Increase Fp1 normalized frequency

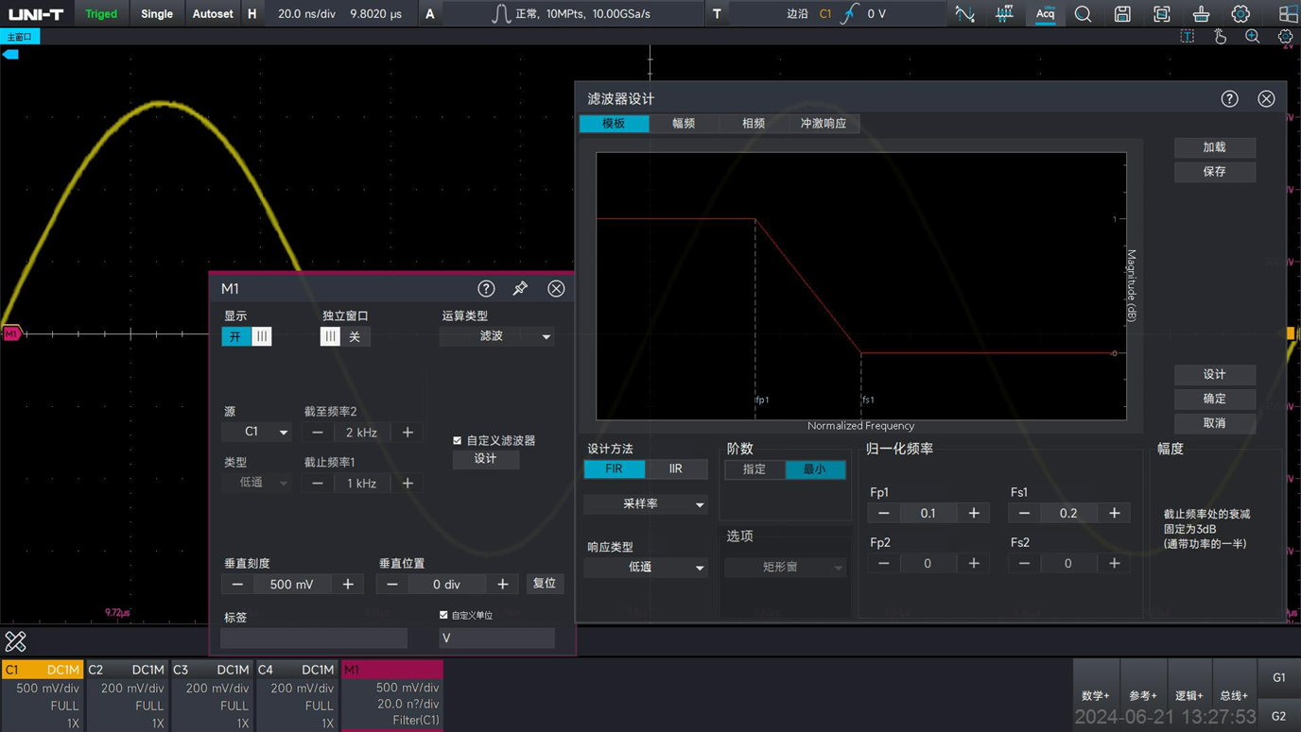tap(974, 513)
